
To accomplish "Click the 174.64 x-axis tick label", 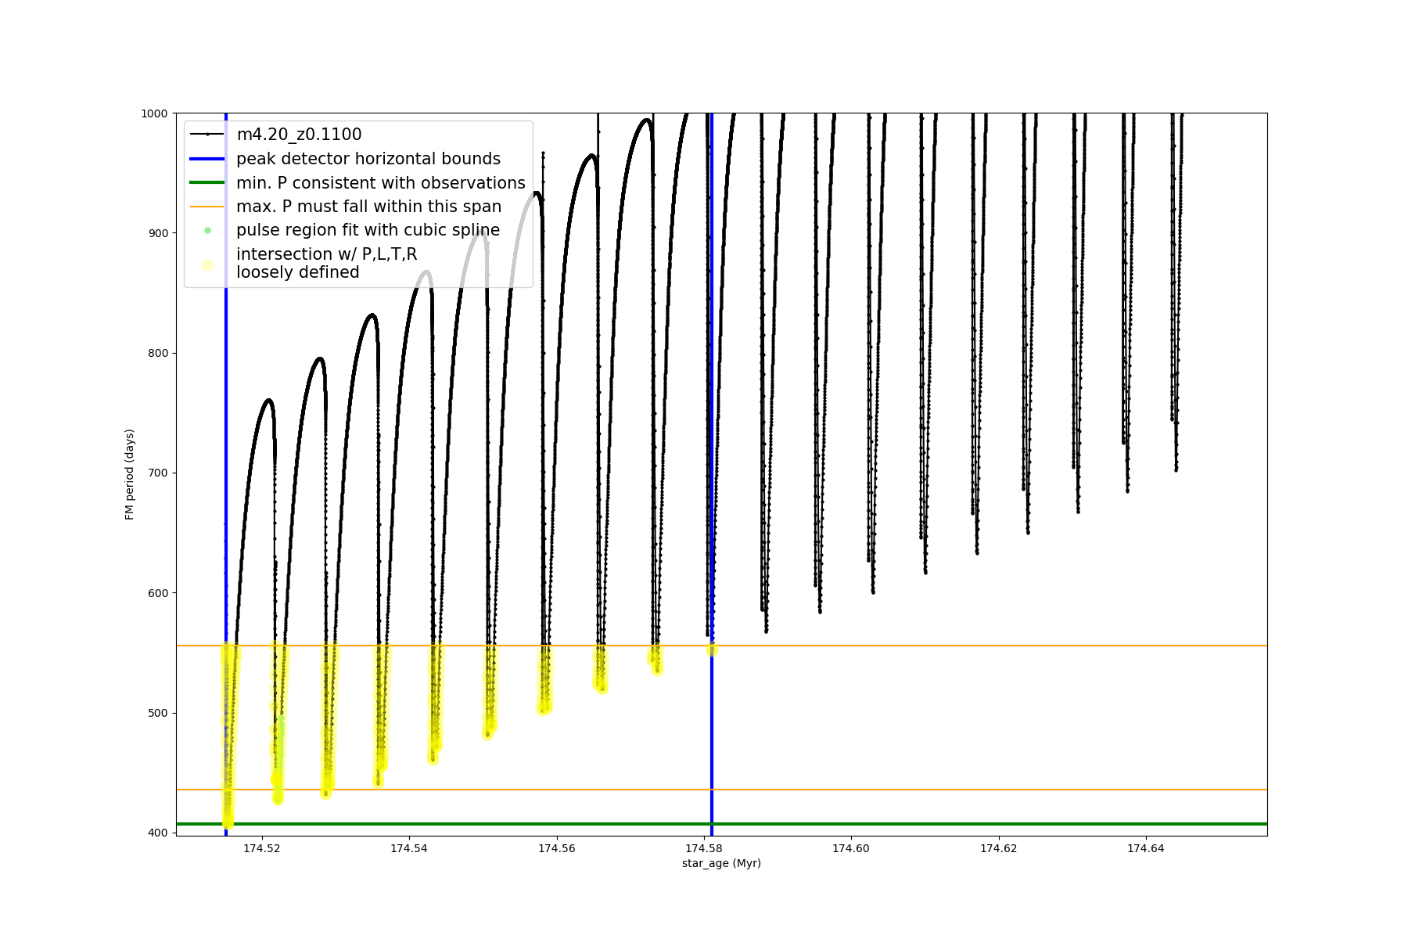I will tap(1146, 848).
